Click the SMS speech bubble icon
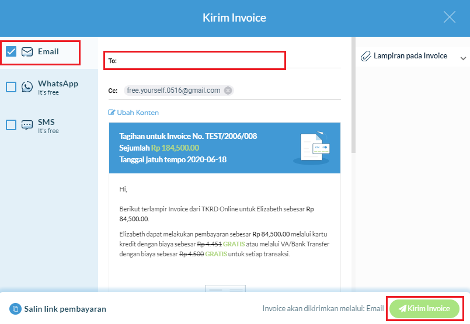470x324 pixels. [x=27, y=125]
